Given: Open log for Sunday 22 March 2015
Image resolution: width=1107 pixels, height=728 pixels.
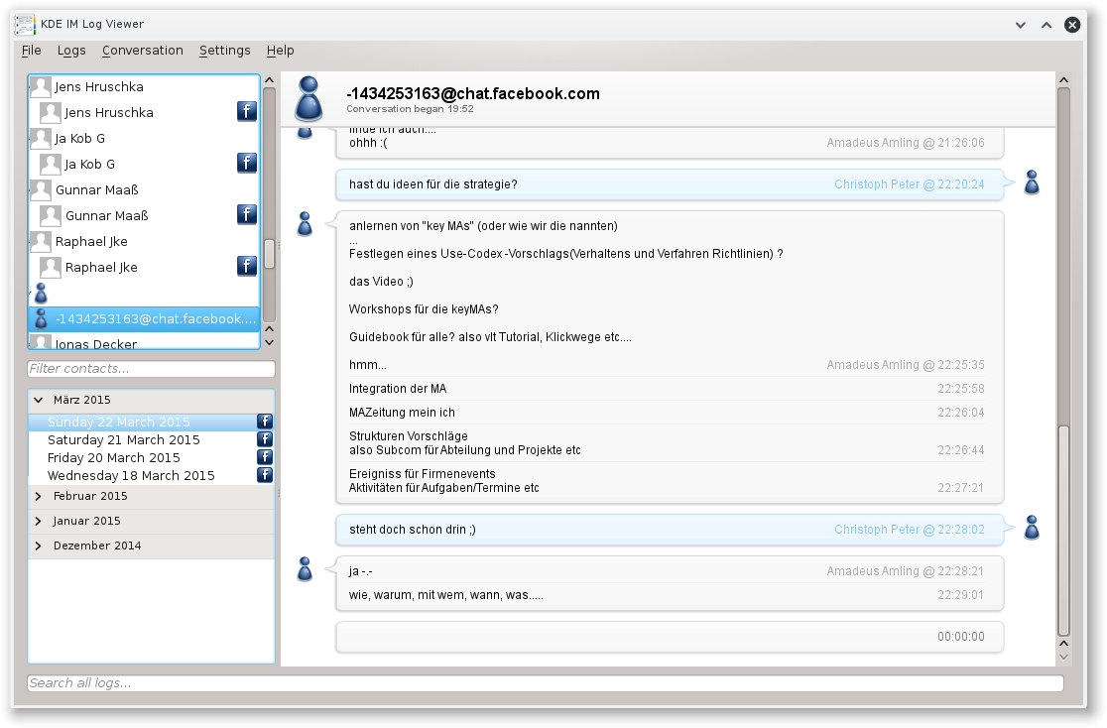Looking at the screenshot, I should (151, 422).
